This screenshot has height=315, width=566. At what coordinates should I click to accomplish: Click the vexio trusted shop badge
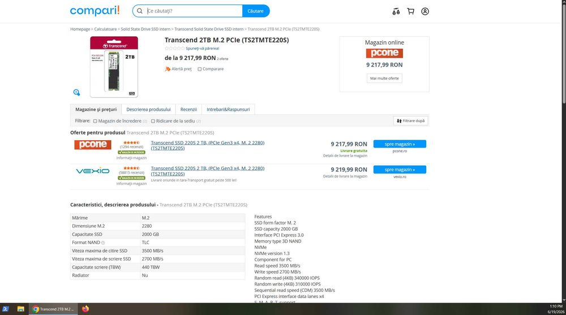click(x=131, y=178)
